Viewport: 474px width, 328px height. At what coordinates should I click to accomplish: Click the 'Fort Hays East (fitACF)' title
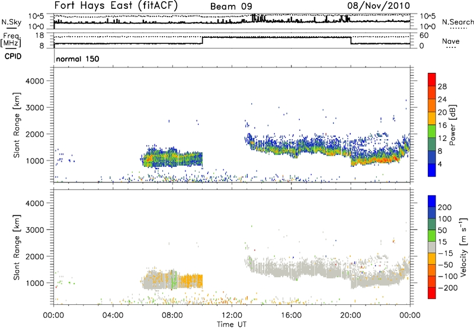pyautogui.click(x=116, y=5)
